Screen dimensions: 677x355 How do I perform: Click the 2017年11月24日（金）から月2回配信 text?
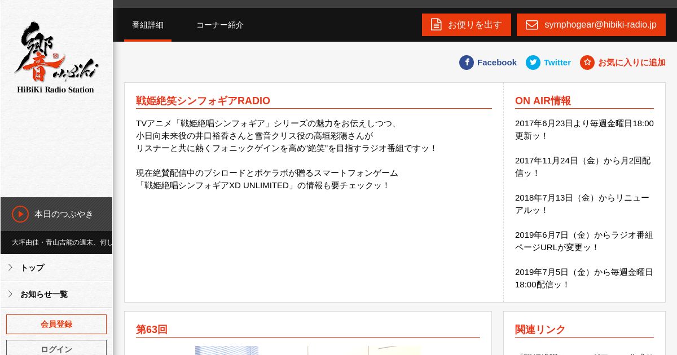pos(583,167)
